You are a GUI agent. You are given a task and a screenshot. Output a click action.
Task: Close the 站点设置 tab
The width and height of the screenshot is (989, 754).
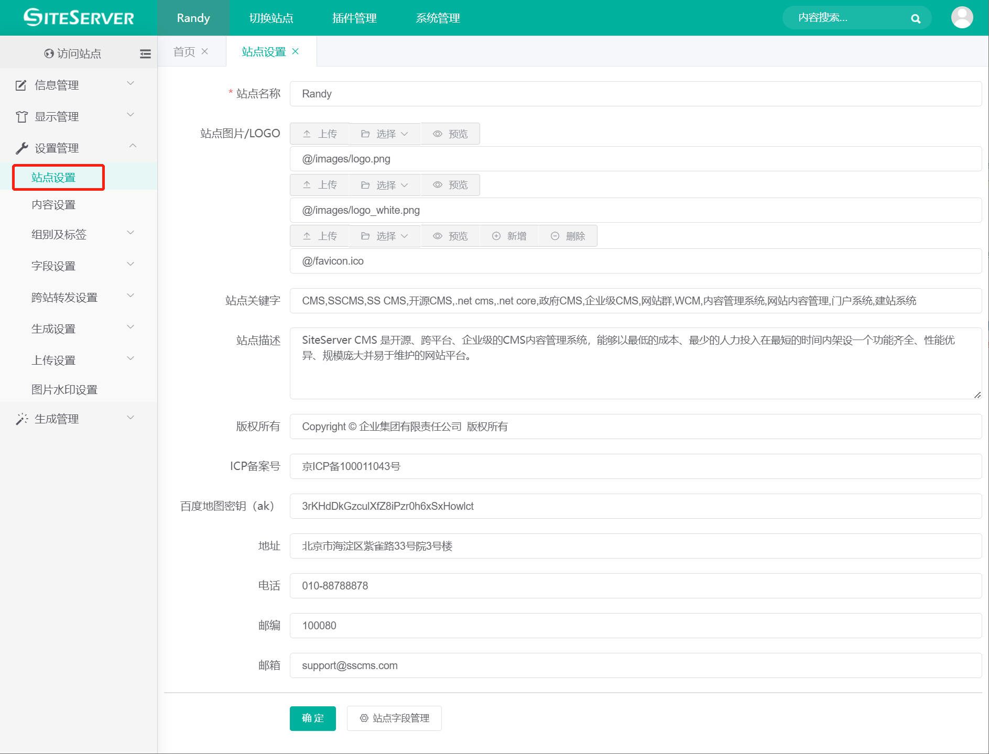pyautogui.click(x=296, y=51)
